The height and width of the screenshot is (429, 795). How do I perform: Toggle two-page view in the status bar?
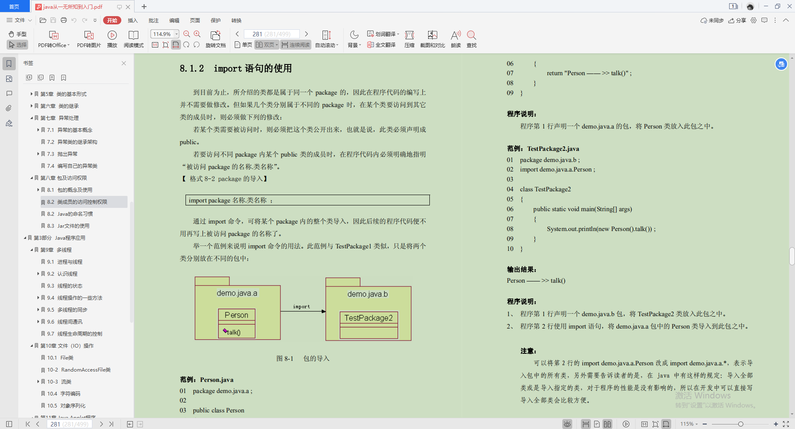click(x=607, y=424)
